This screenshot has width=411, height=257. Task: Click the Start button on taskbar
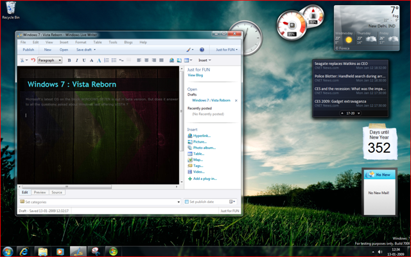[8, 251]
